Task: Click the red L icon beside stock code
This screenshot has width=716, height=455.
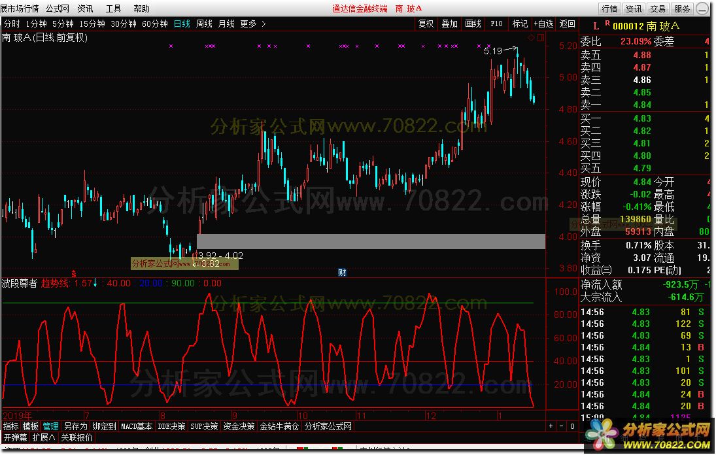Action: [x=596, y=25]
